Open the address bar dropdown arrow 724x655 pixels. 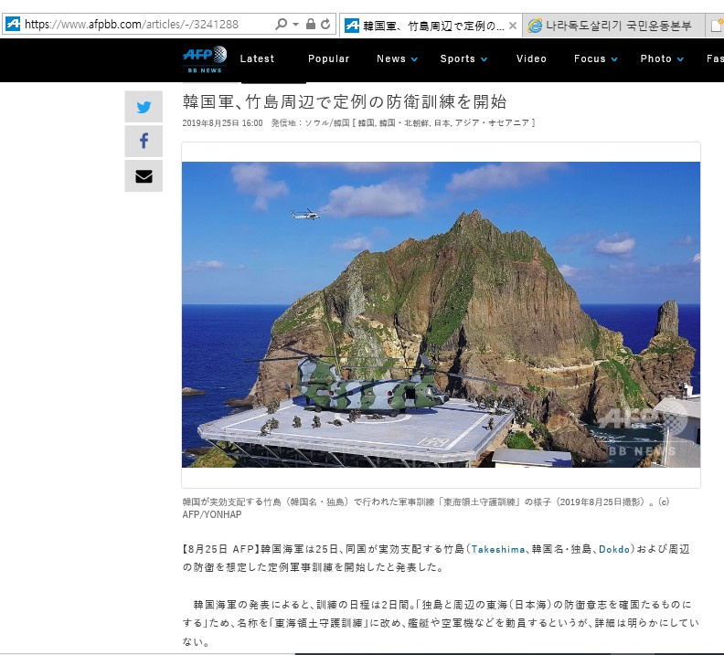pyautogui.click(x=296, y=25)
